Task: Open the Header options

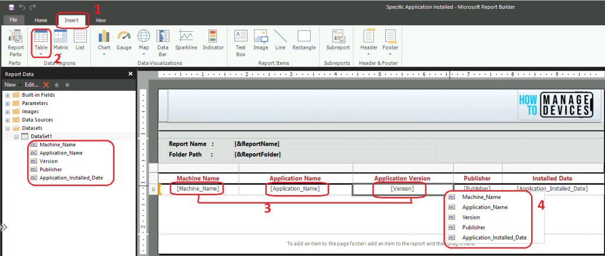Action: point(369,43)
